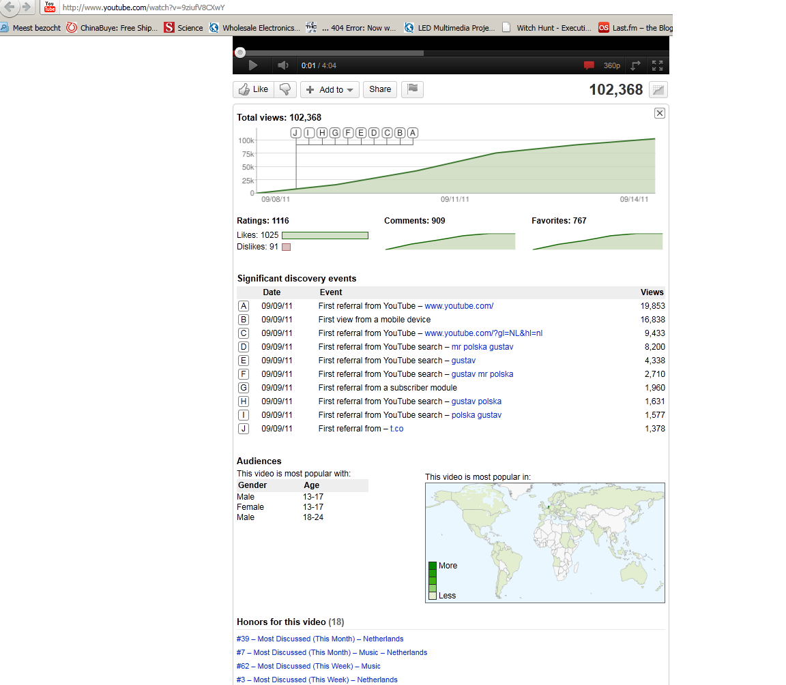The image size is (786, 685).
Task: Click the world popularity map
Action: [x=545, y=543]
